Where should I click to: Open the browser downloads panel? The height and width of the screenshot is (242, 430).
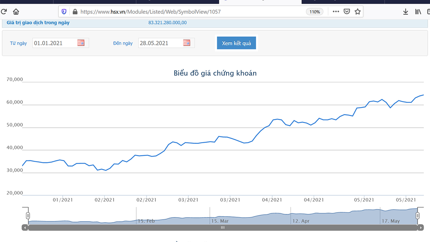tap(405, 12)
